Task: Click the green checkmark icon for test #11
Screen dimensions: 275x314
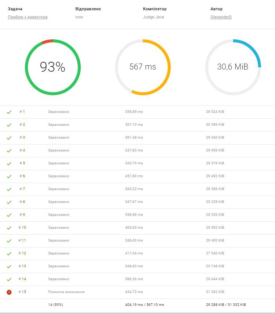Action: 9,241
